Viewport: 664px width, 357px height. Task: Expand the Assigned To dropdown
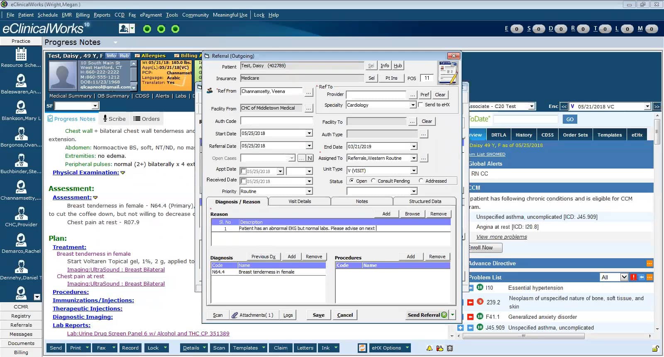click(x=414, y=158)
